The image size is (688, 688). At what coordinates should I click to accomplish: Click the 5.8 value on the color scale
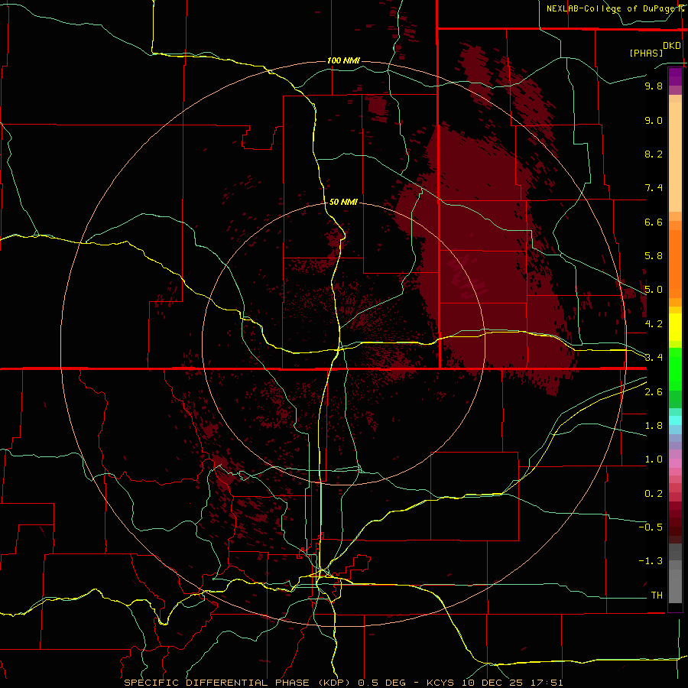[654, 256]
